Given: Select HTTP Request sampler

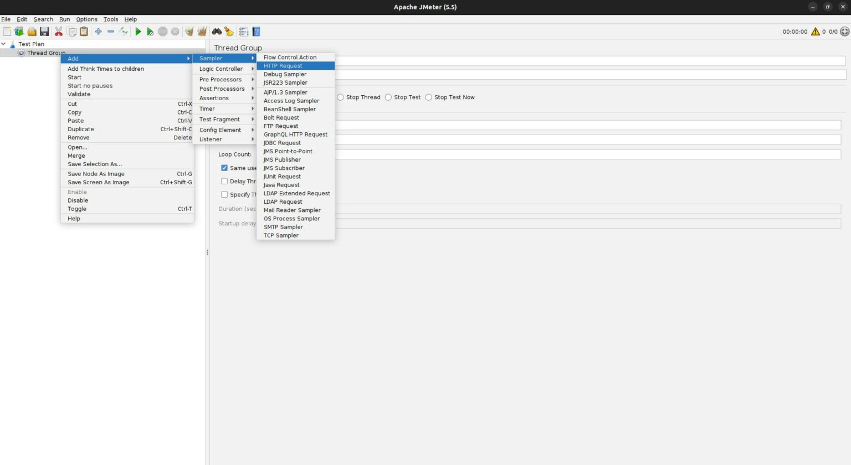Looking at the screenshot, I should pos(283,65).
